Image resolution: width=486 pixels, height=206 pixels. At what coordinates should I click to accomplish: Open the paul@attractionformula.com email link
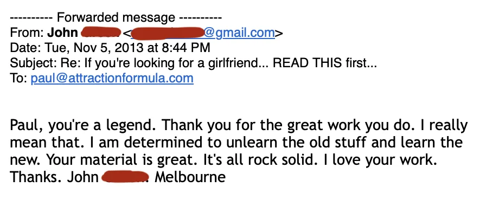[112, 78]
